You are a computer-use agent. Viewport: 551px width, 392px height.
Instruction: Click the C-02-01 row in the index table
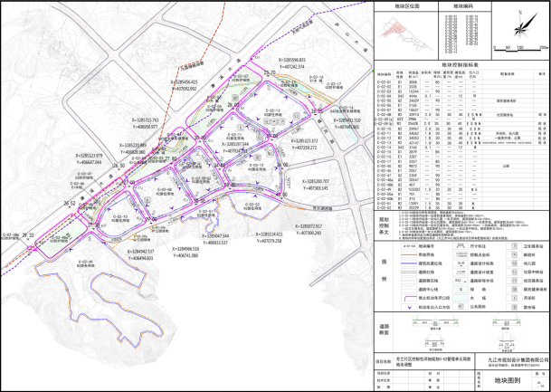[461, 81]
